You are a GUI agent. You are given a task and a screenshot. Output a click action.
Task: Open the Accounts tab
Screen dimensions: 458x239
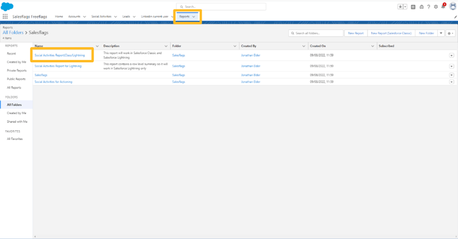[x=74, y=17]
